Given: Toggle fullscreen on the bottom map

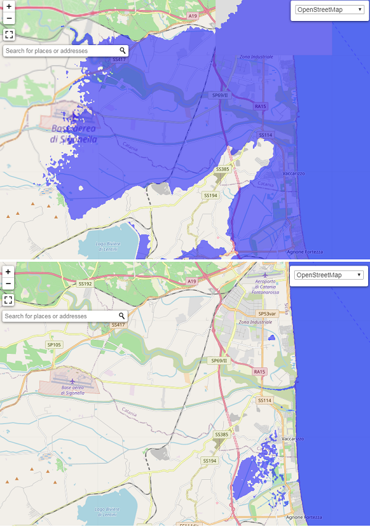Looking at the screenshot, I should [9, 300].
